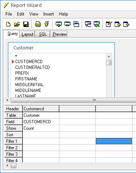Select the FIRSTNAME field
Image resolution: width=136 pixels, height=173 pixels.
tap(26, 79)
